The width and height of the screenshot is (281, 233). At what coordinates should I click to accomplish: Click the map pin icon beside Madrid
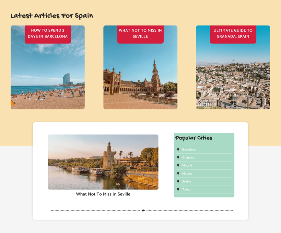(x=178, y=165)
